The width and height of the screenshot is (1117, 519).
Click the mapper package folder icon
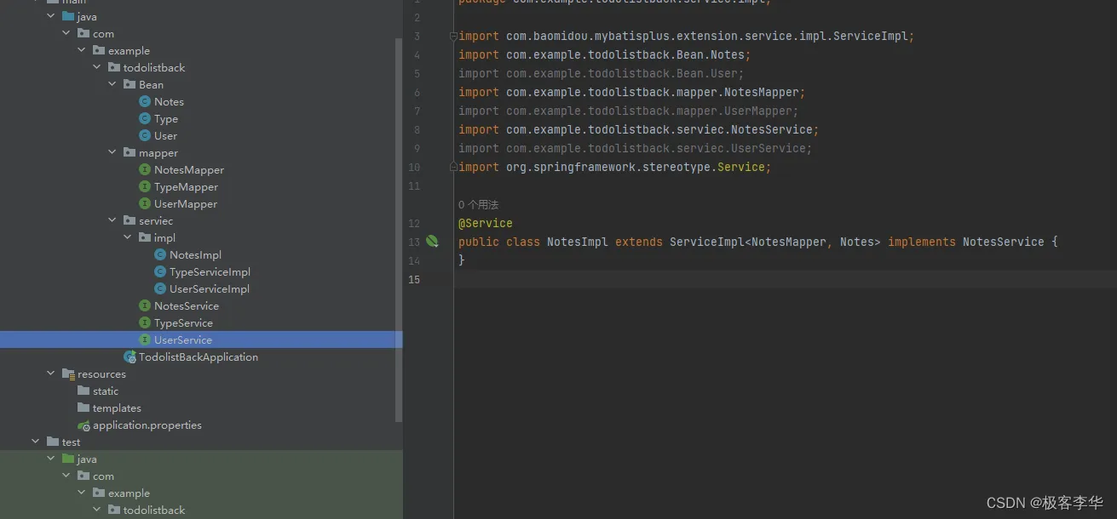pyautogui.click(x=130, y=152)
